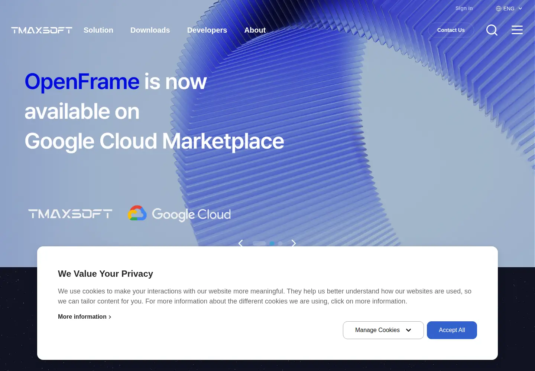
Task: Select the pill-shaped carousel slide indicator
Action: pos(259,243)
